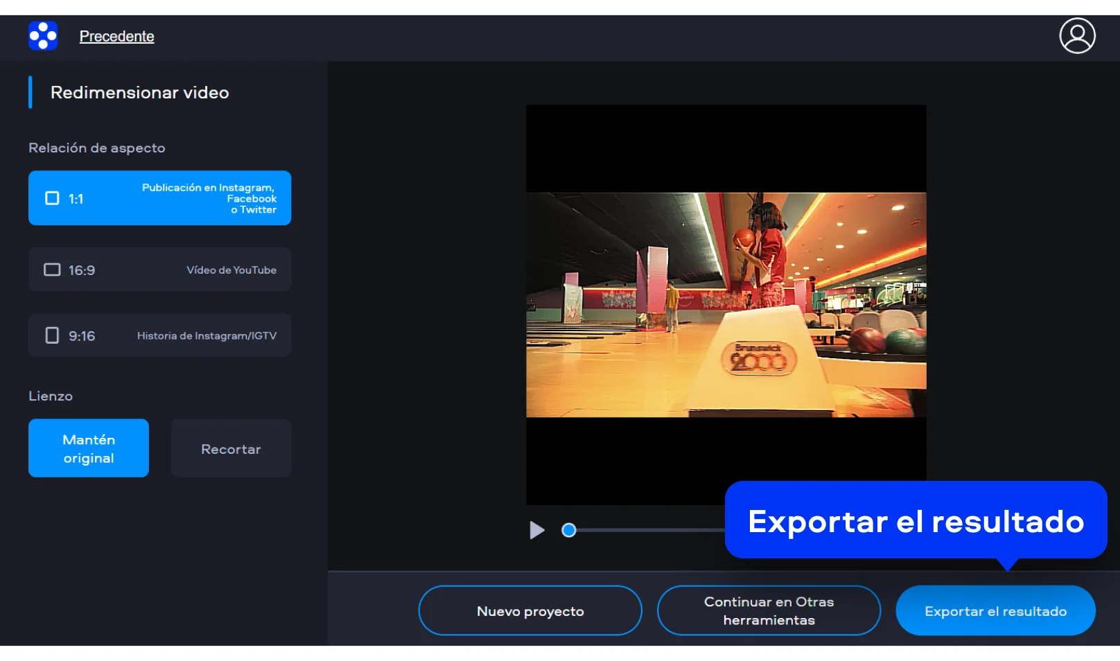This screenshot has width=1120, height=661.
Task: Open the user profile account icon
Action: (1077, 36)
